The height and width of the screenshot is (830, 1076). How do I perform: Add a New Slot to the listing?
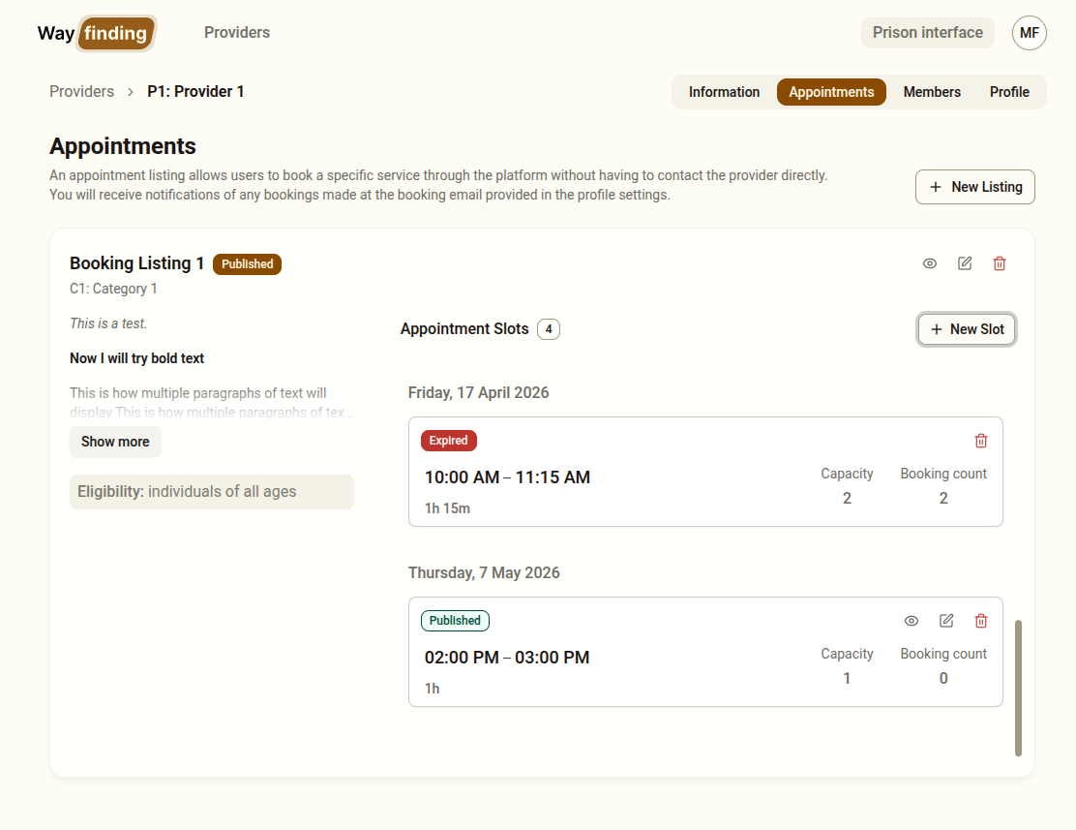pyautogui.click(x=967, y=329)
